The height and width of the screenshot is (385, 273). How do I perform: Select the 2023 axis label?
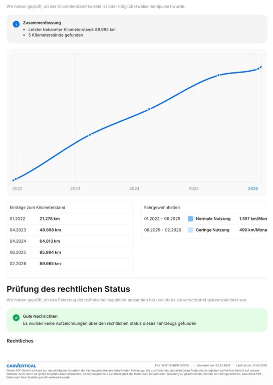[x=75, y=188]
